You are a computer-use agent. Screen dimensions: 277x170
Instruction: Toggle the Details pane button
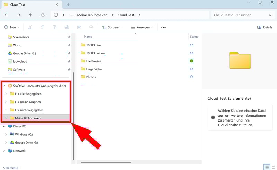265,27
